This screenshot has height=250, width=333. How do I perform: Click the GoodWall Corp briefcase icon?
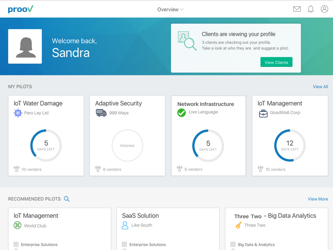coord(263,113)
